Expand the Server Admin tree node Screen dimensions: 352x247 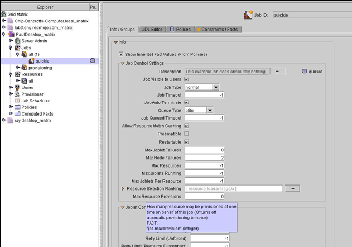point(11,41)
